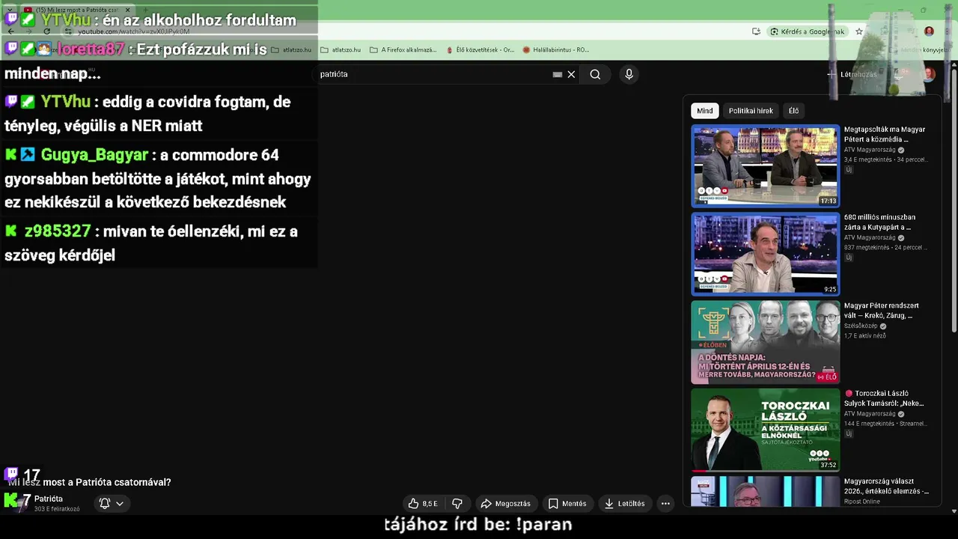Open more actions ellipsis under video
This screenshot has width=958, height=539.
665,504
